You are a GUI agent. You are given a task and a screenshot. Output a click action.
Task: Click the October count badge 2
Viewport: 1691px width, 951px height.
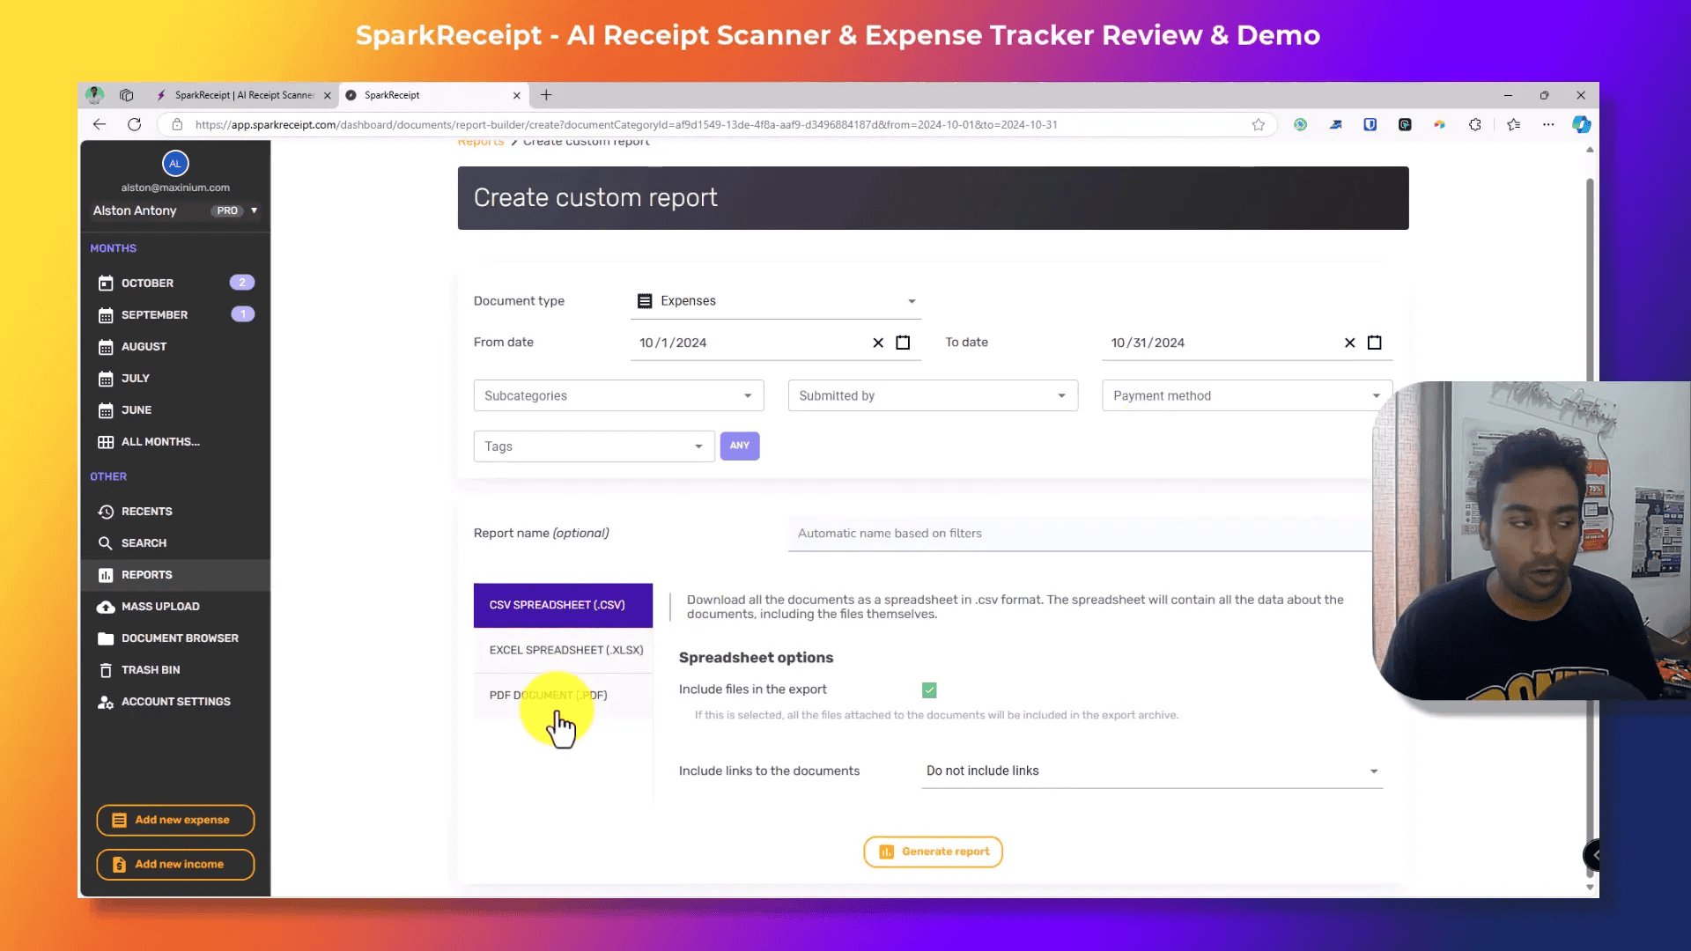242,283
